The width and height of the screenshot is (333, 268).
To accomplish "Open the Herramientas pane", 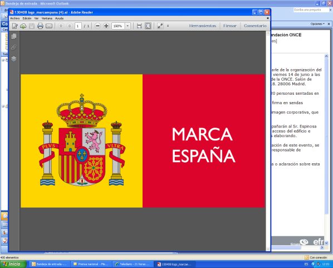I will [203, 26].
